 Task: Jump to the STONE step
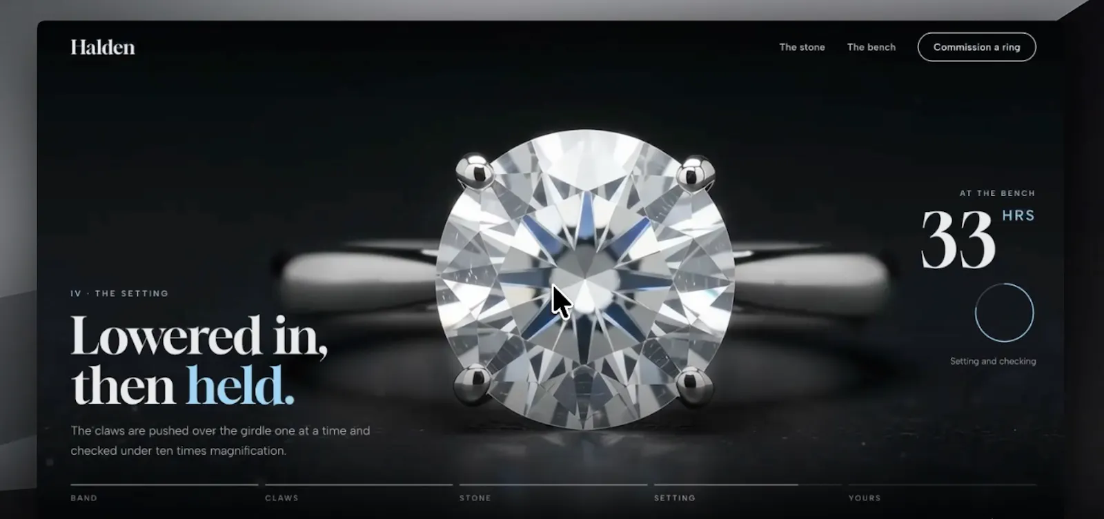pyautogui.click(x=553, y=493)
